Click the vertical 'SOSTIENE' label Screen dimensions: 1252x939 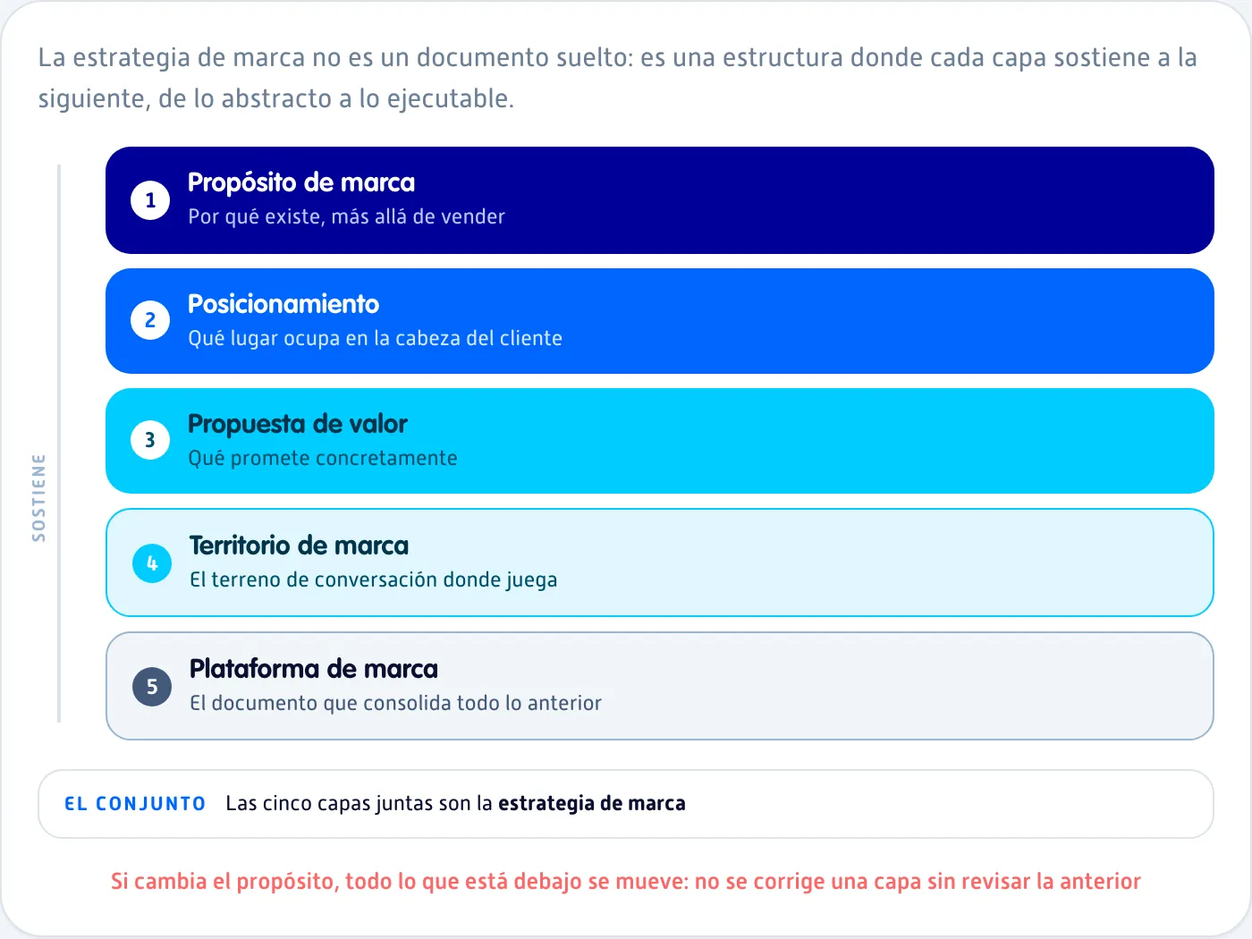[x=38, y=497]
